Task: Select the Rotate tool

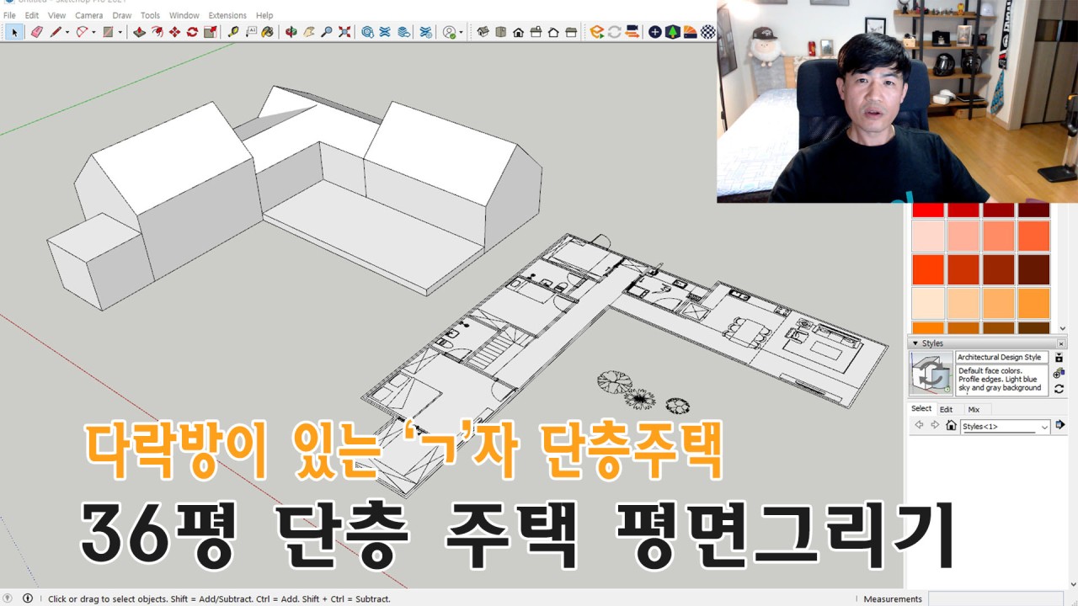Action: pos(192,32)
